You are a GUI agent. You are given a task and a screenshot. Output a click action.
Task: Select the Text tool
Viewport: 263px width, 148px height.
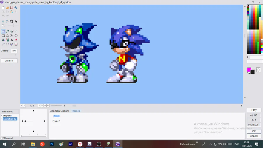click(12, 40)
